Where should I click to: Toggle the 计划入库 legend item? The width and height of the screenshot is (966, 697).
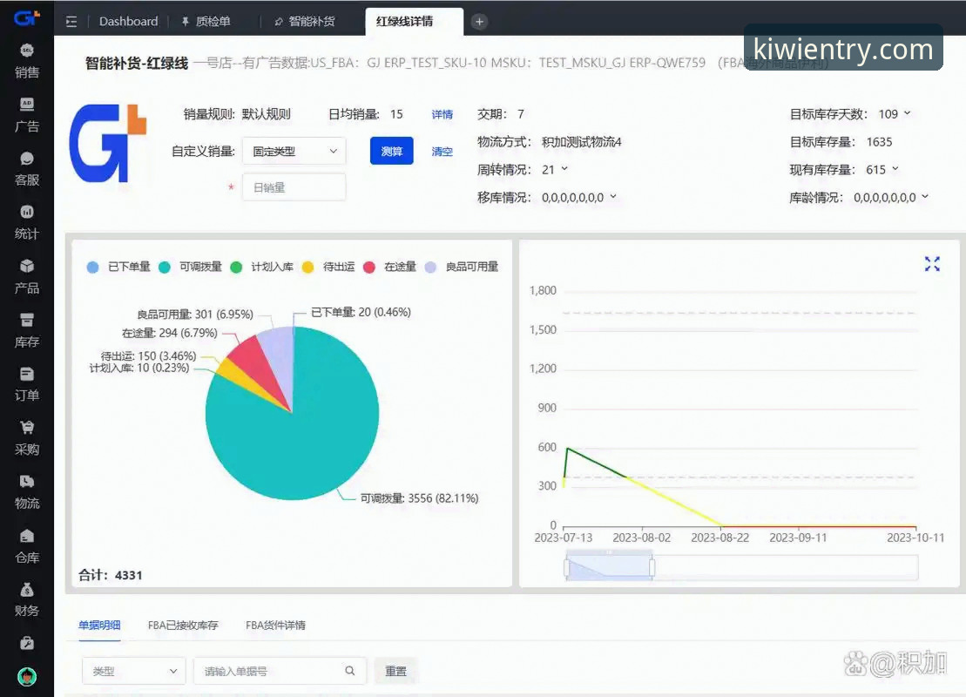(x=262, y=267)
